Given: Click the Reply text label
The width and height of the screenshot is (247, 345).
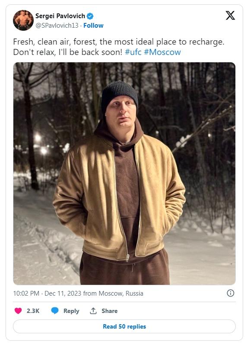Looking at the screenshot, I should (71, 311).
